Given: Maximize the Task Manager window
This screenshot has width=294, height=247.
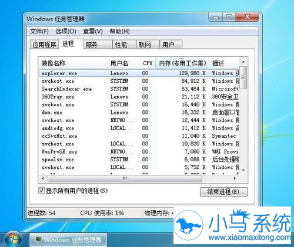Looking at the screenshot, I should (229, 17).
